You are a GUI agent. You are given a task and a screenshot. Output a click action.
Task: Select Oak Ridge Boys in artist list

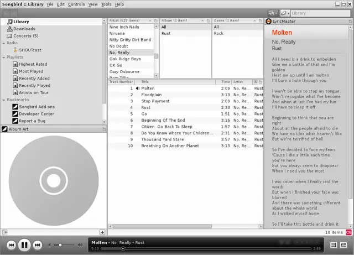131,59
